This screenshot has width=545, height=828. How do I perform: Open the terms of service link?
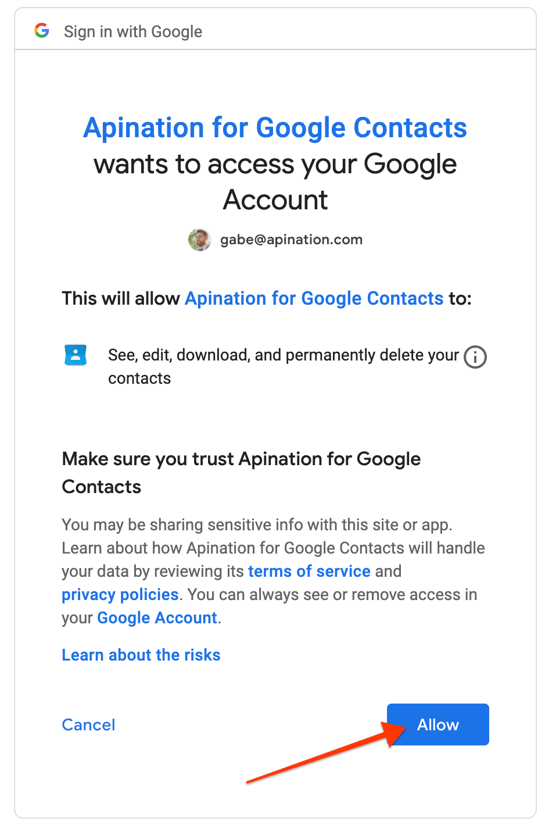point(309,571)
